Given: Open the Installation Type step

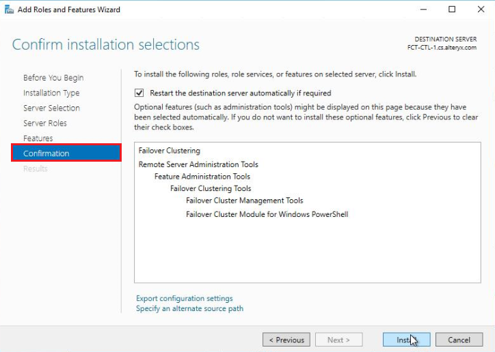Looking at the screenshot, I should (x=51, y=93).
